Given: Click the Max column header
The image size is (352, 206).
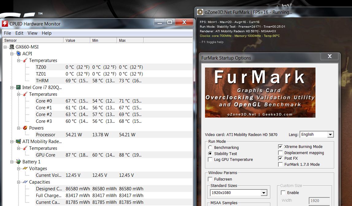Looking at the screenshot, I should coord(130,40).
